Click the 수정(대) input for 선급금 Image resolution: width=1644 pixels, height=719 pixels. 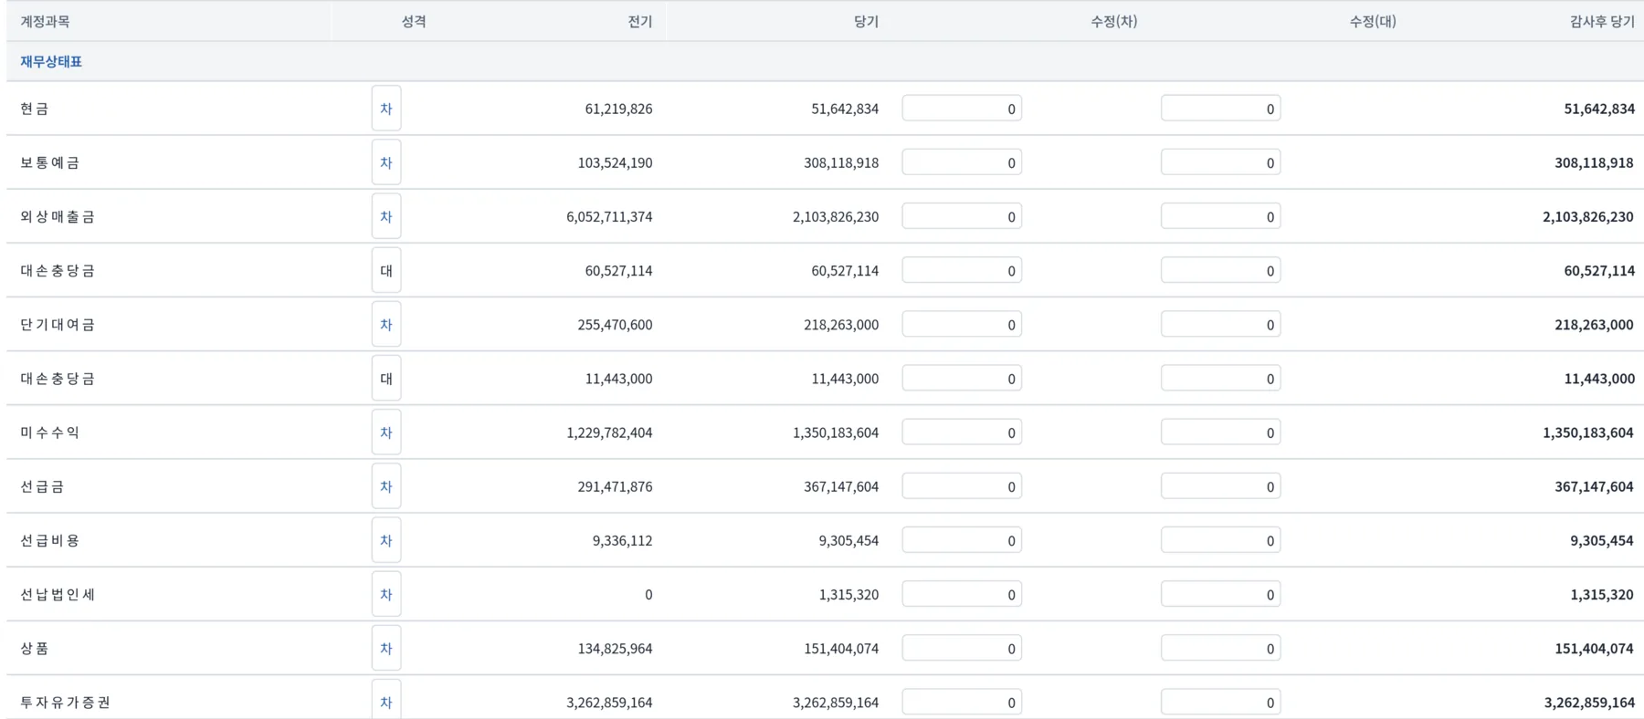tap(1220, 486)
